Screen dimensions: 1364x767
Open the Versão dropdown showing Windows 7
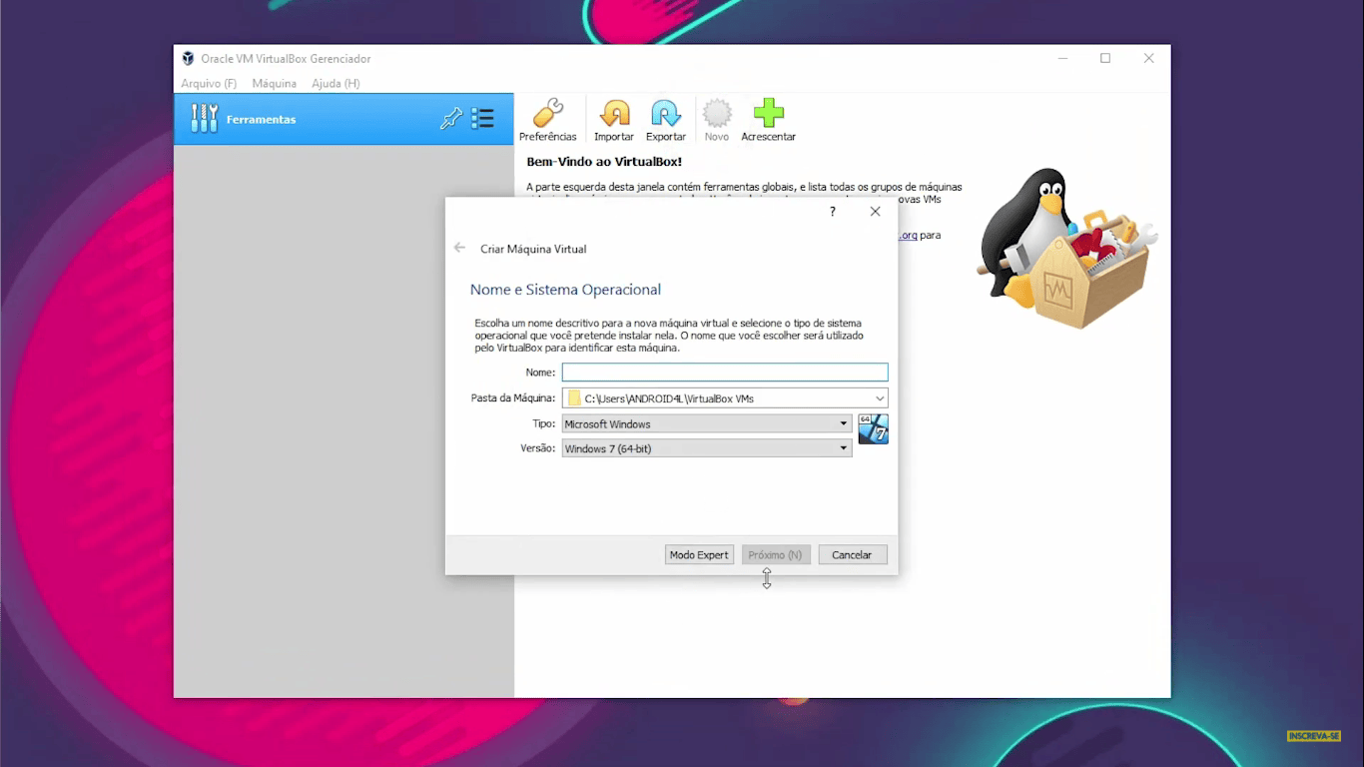[707, 448]
